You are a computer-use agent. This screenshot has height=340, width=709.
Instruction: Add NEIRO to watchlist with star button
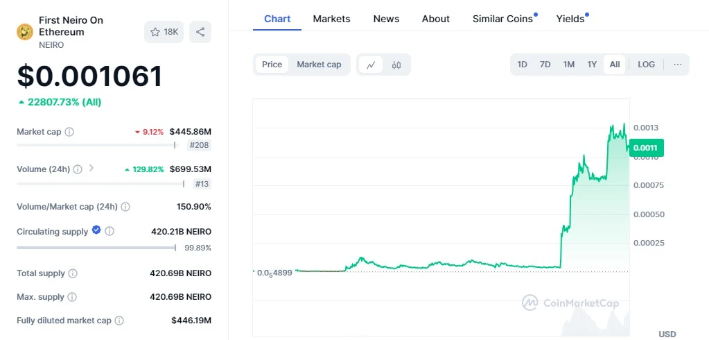(164, 32)
